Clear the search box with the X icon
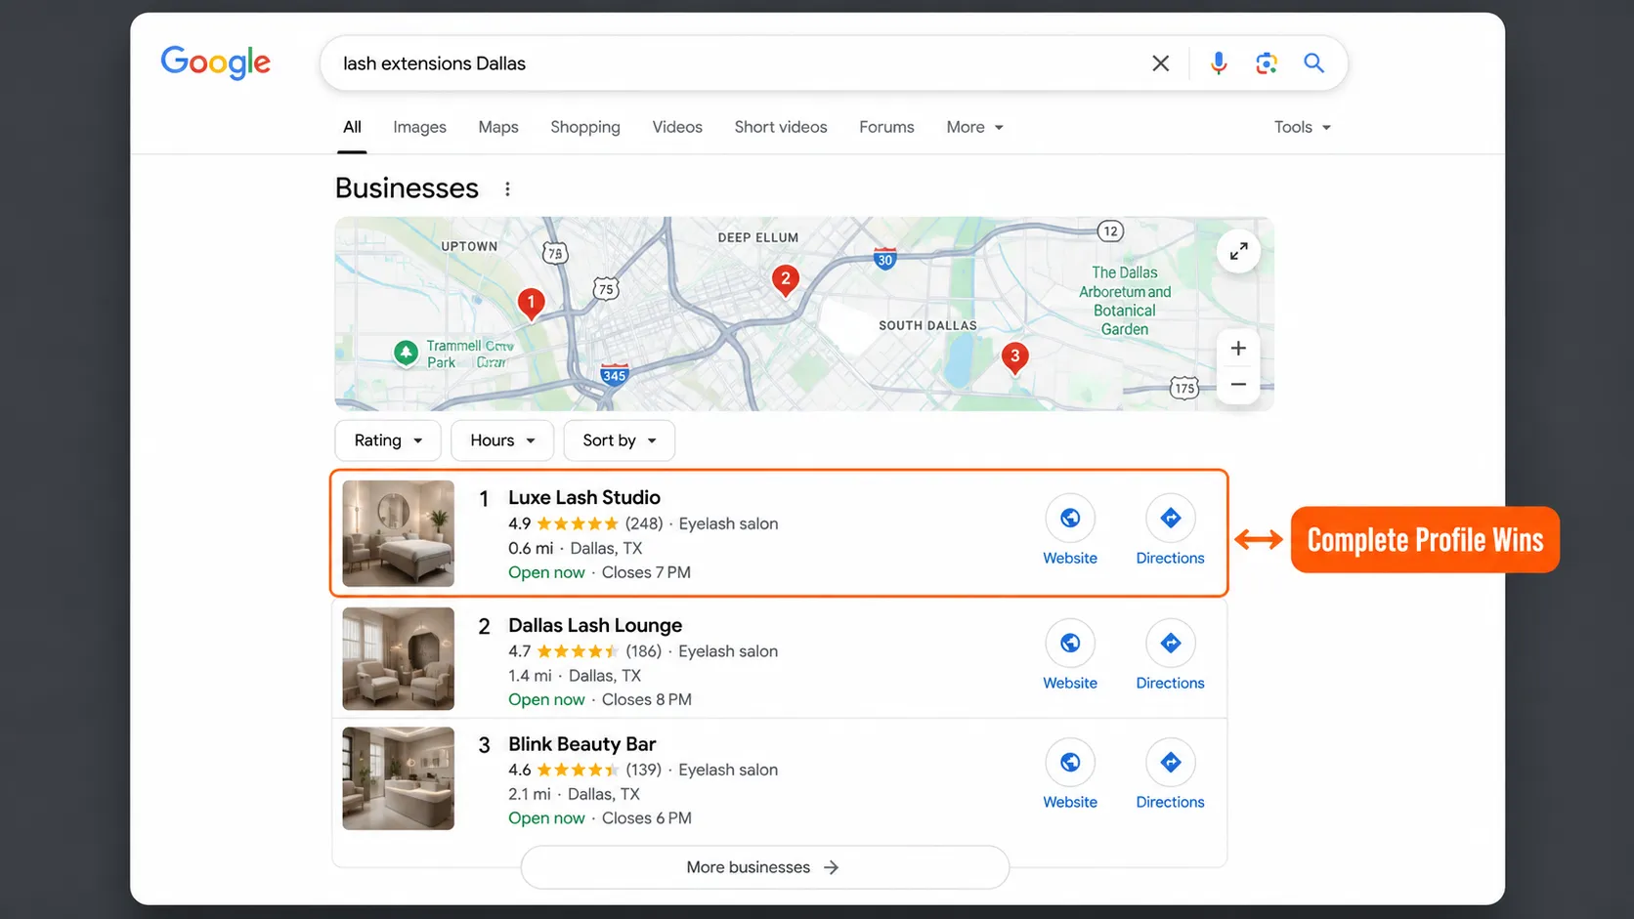Image resolution: width=1634 pixels, height=919 pixels. click(x=1160, y=63)
